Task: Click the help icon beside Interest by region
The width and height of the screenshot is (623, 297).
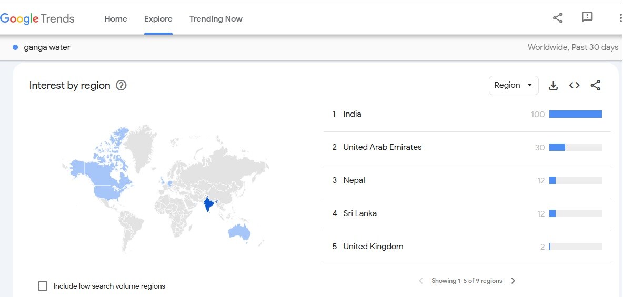Action: point(121,85)
